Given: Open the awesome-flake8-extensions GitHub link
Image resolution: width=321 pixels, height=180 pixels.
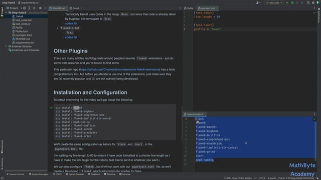Looking at the screenshot, I should tap(120, 69).
